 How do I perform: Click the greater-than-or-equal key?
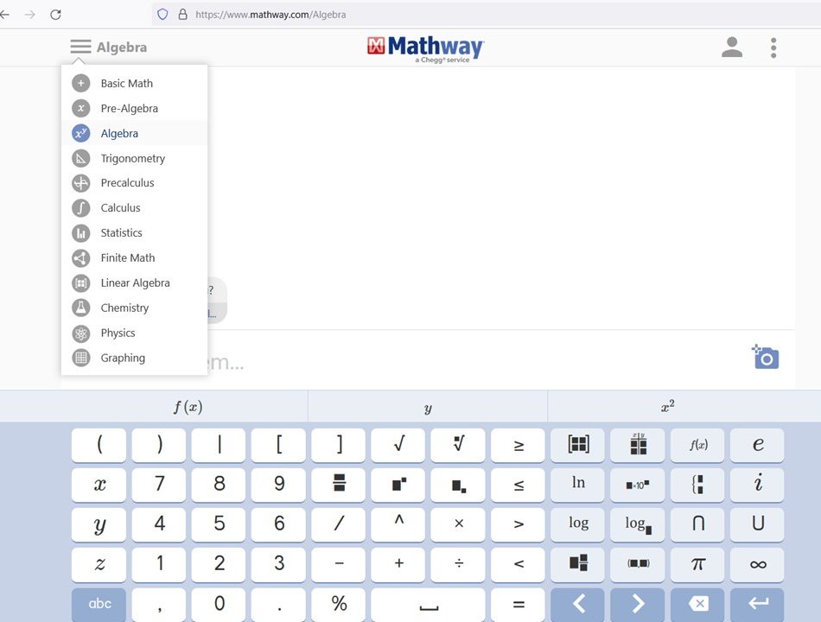(x=518, y=445)
